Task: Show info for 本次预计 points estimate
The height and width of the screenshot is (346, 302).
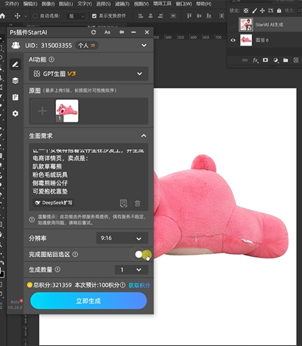Action: point(123,285)
